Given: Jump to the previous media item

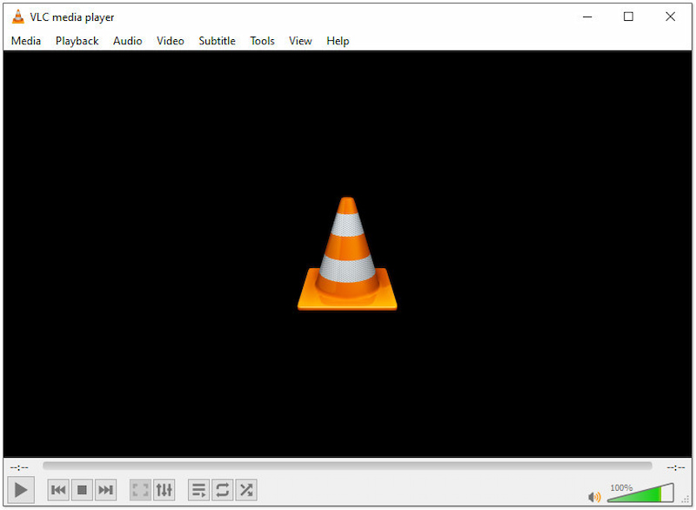Looking at the screenshot, I should click(57, 489).
